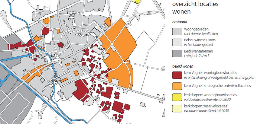257x124 pixels.
Task: Click the 'beleid wonen' legend heading
Action: 183,66
